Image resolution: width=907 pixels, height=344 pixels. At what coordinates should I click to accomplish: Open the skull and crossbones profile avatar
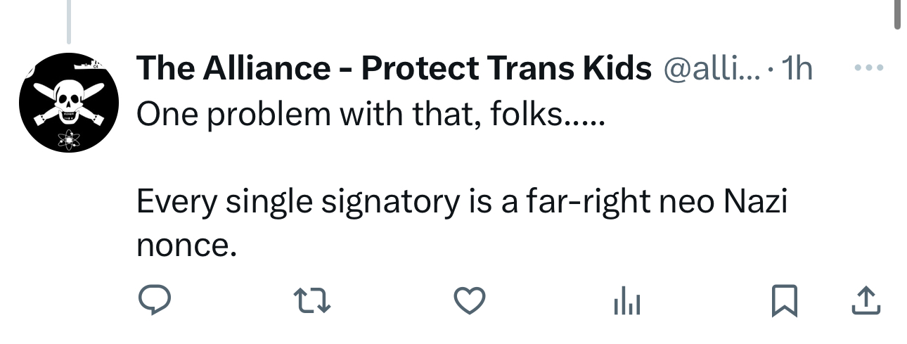pyautogui.click(x=67, y=102)
